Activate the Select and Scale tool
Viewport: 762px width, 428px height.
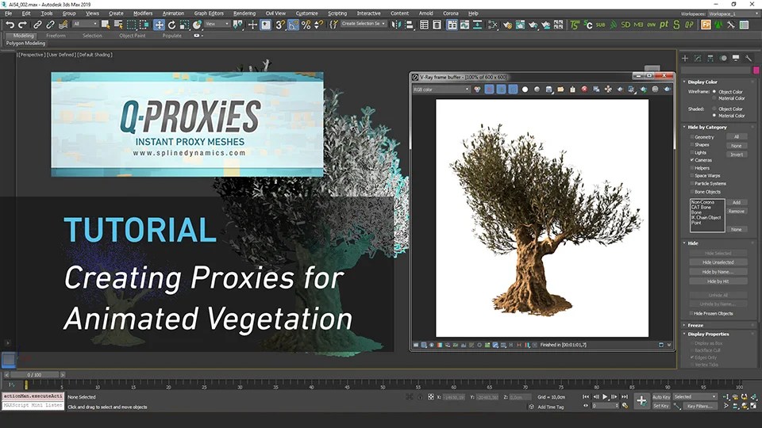coord(184,25)
